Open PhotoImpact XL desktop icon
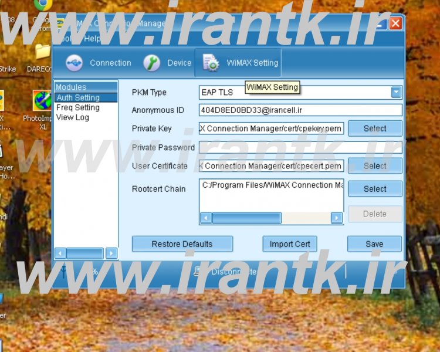The image size is (440, 352). click(x=42, y=110)
